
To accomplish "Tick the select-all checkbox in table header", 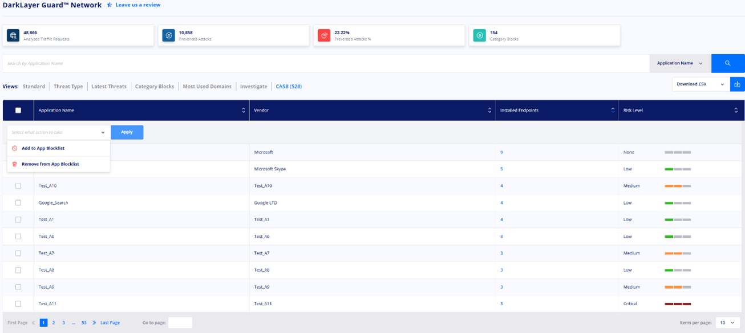I will [x=18, y=111].
